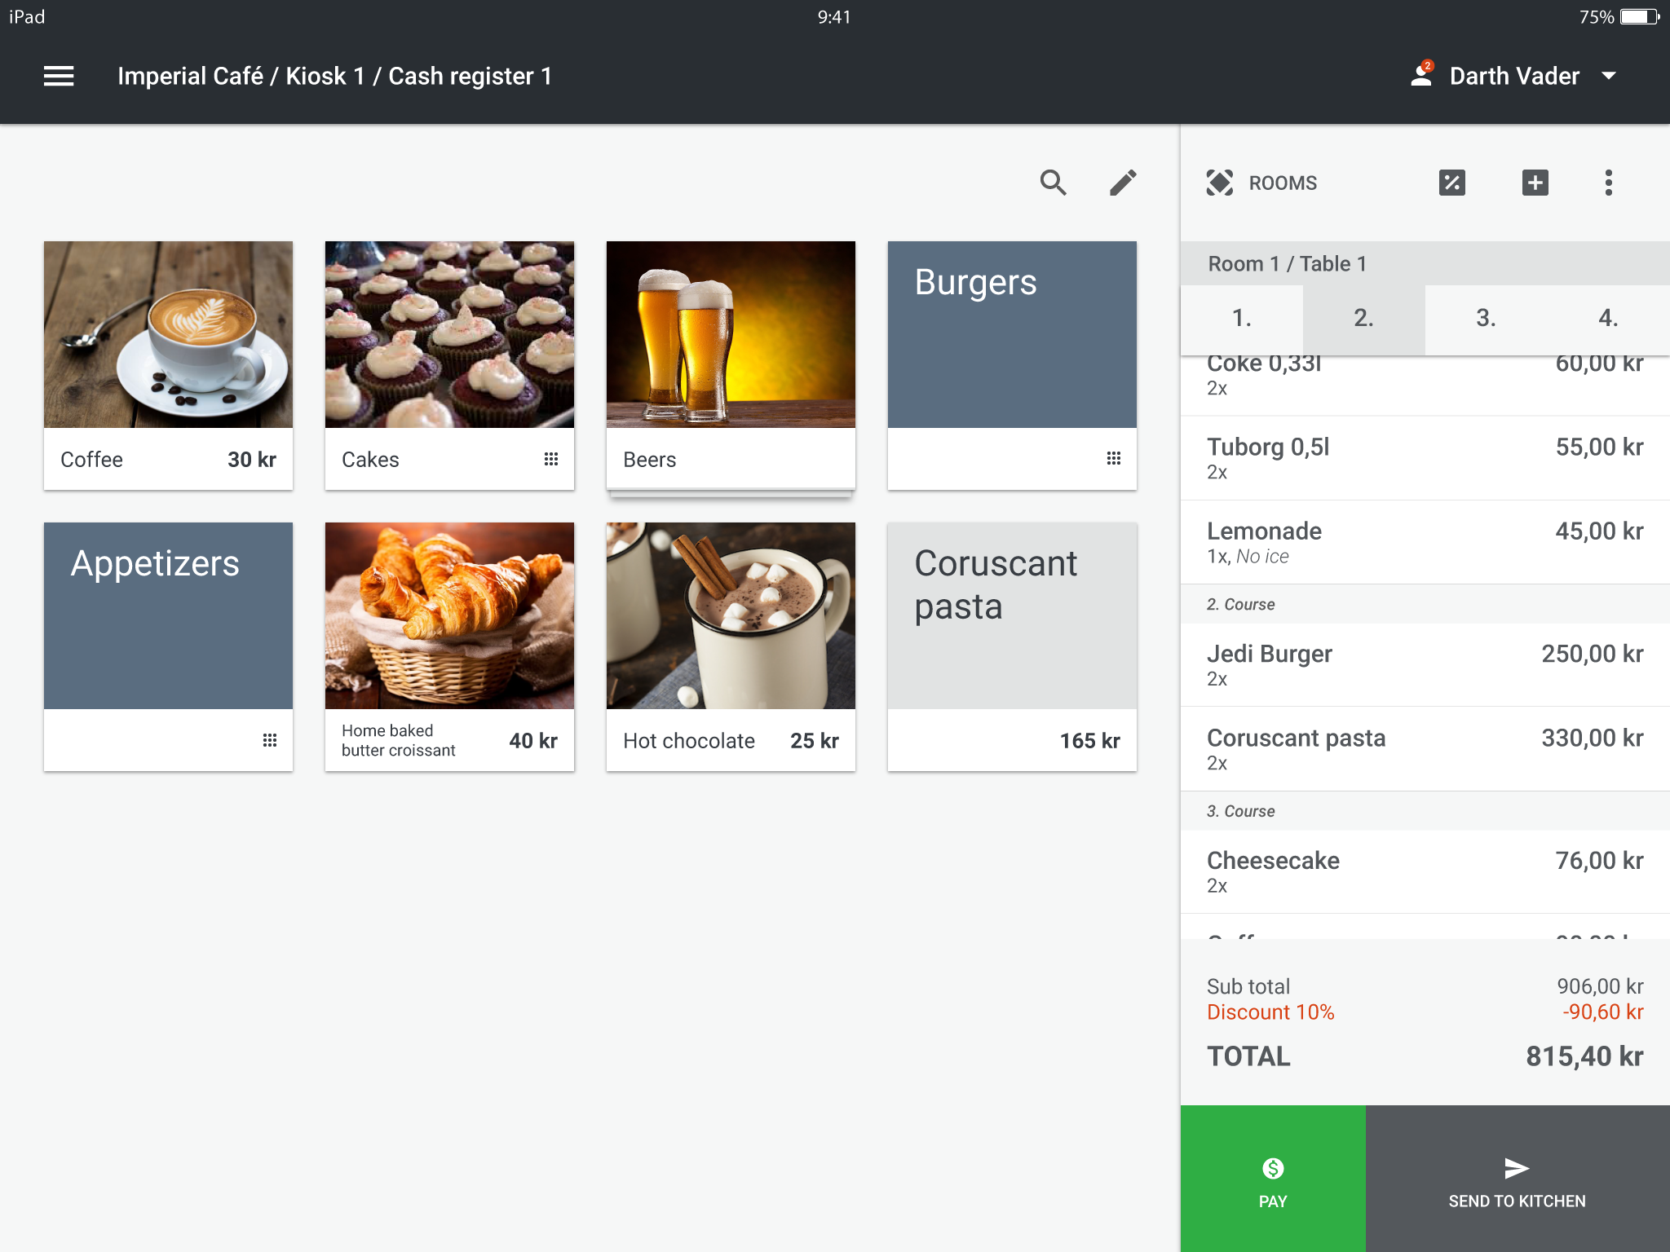Screen dimensions: 1670x1252
Task: Add Hot chocolate product to order
Action: tap(731, 646)
